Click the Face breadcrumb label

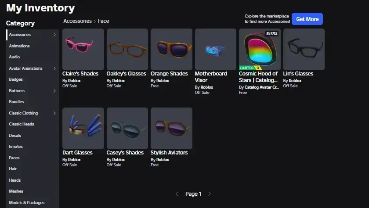pos(104,21)
